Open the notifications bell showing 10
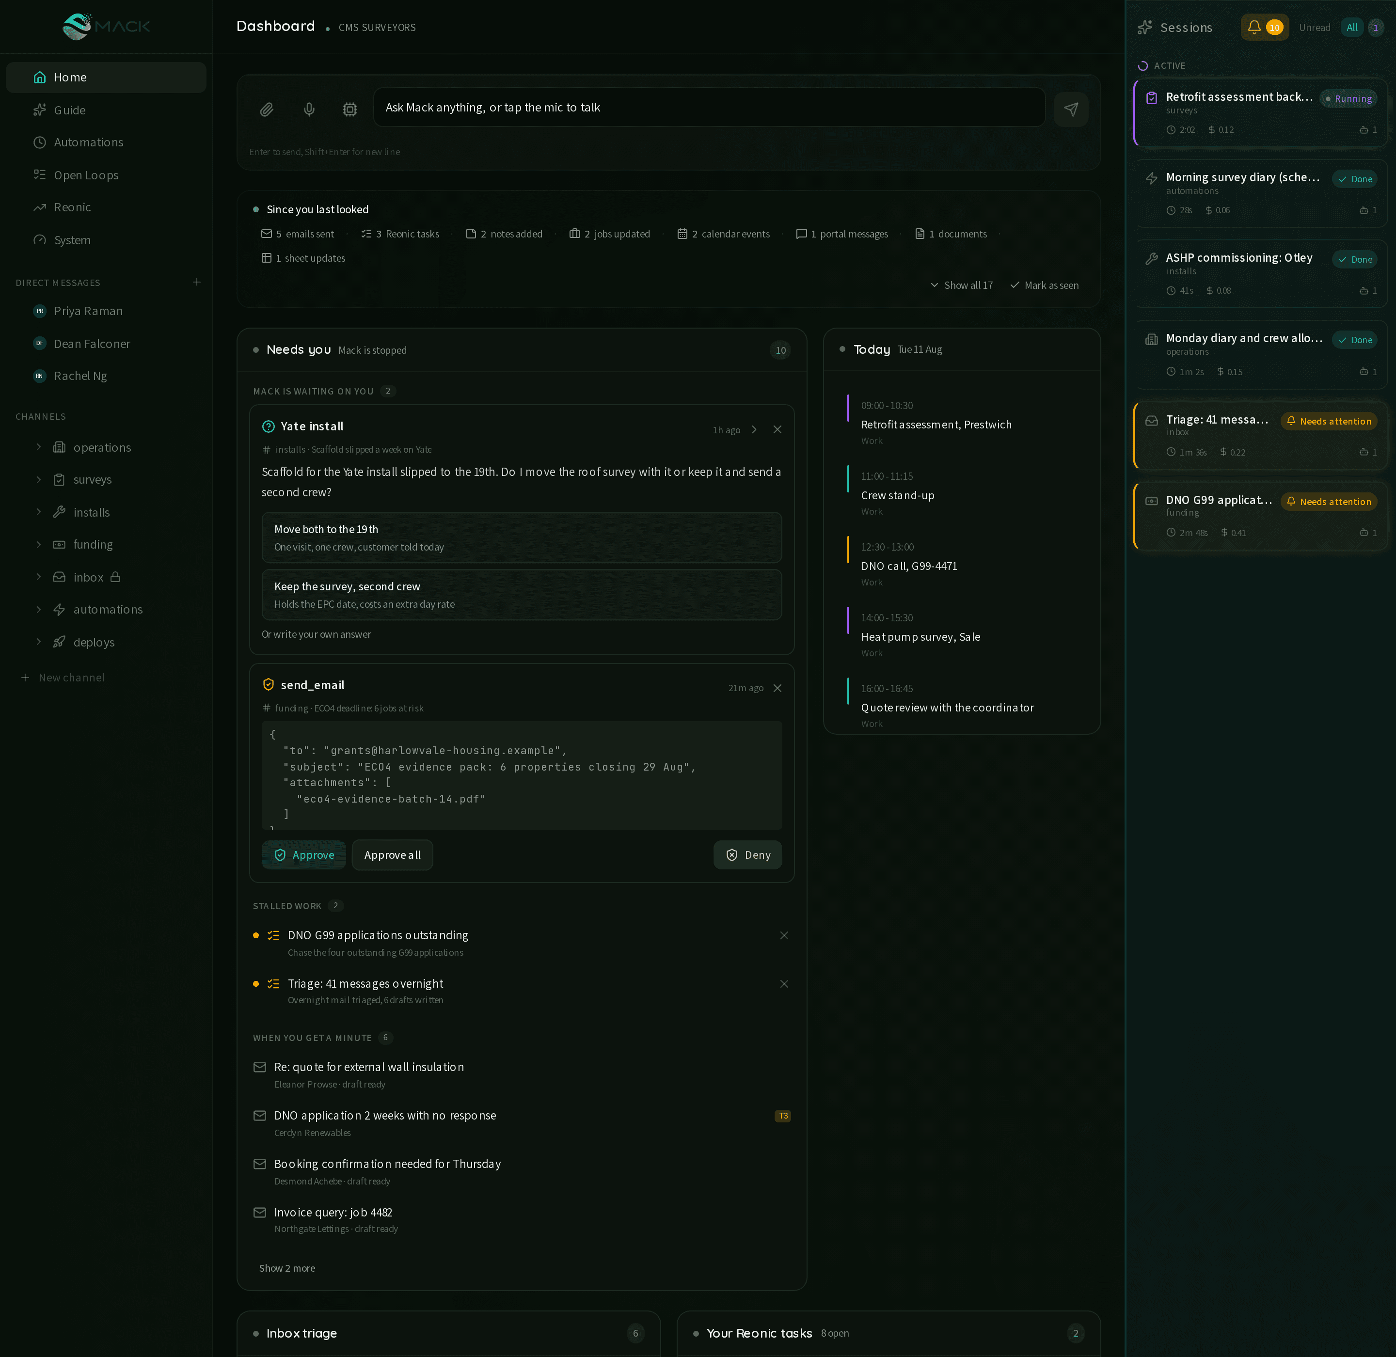Screen dimensions: 1396x1357 pos(1264,27)
